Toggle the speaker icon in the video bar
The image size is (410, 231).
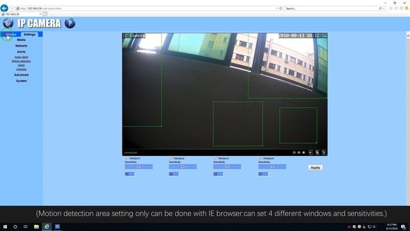[311, 153]
